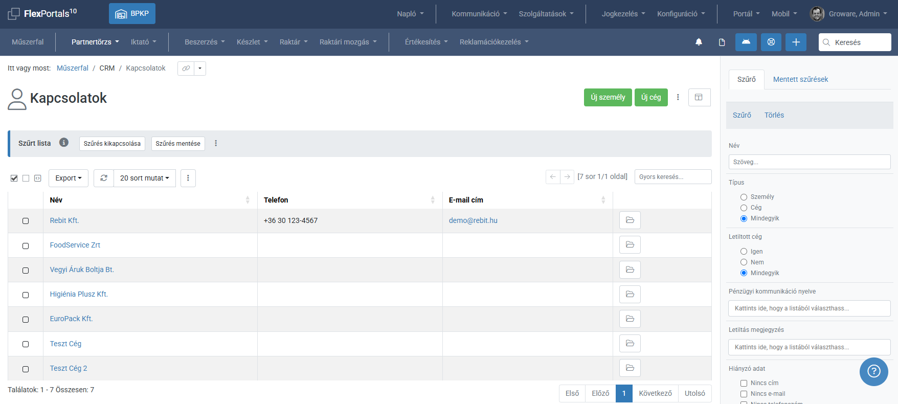The image size is (898, 404).
Task: Click the document page icon in toolbar
Action: (722, 42)
